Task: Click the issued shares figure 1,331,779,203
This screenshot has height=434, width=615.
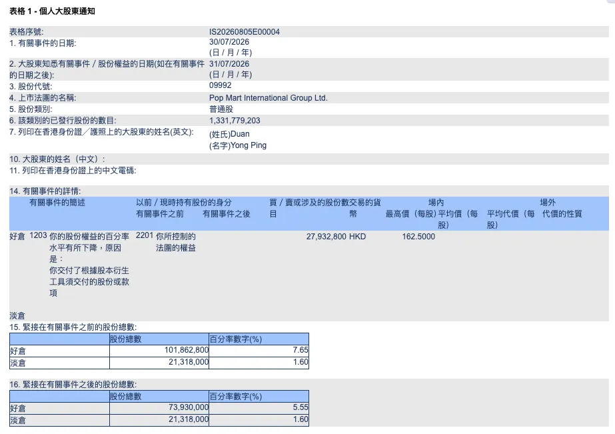Action: coord(235,121)
